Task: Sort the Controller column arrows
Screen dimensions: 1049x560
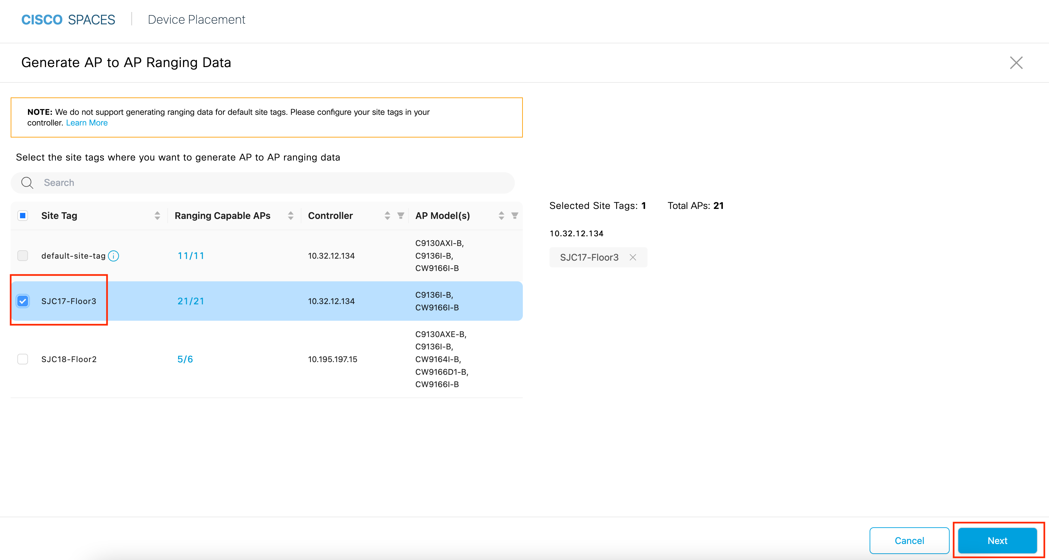Action: pos(387,216)
